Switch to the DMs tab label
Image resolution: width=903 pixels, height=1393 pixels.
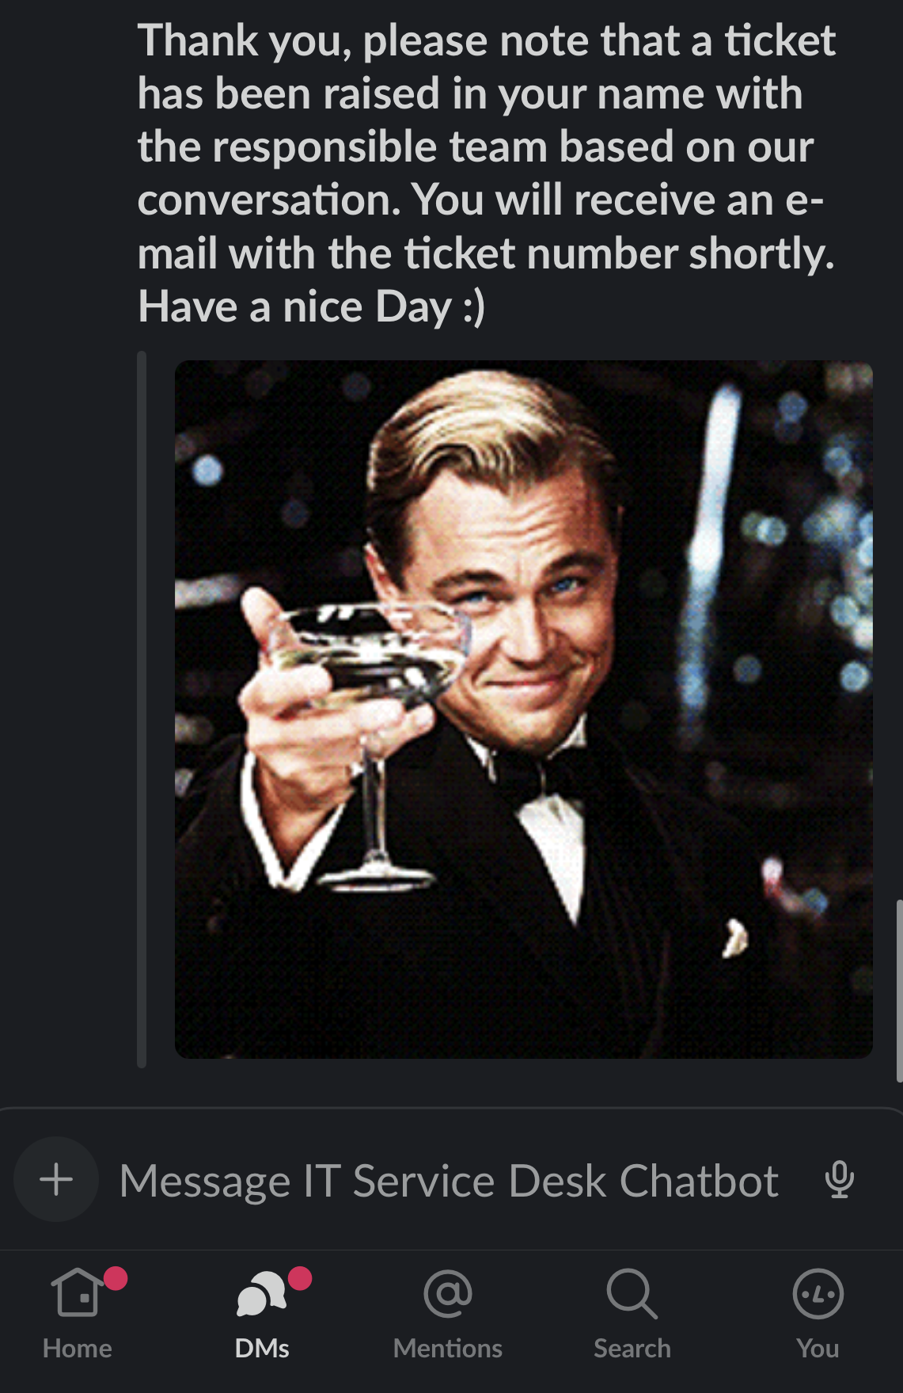[262, 1348]
